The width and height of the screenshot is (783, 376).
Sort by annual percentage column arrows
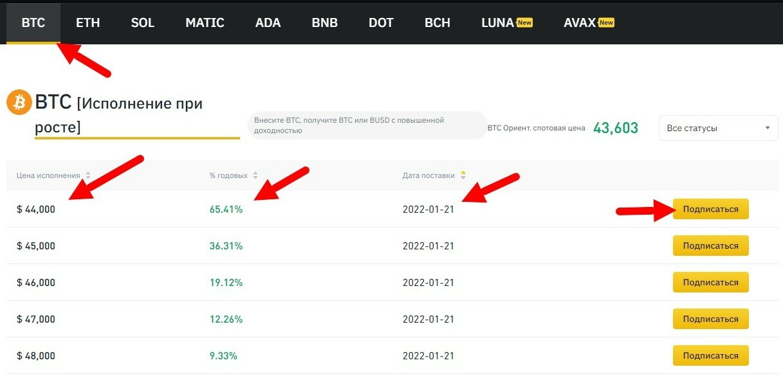click(255, 175)
